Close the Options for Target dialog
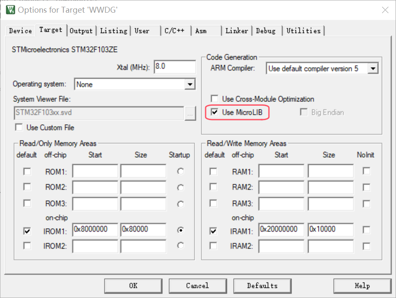This screenshot has height=298, width=396. 385,10
